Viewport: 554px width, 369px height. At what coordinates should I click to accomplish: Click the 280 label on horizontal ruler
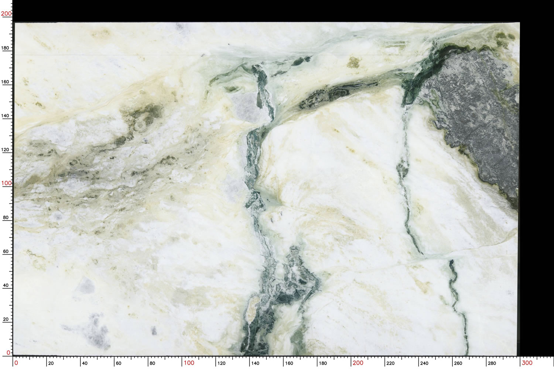click(x=492, y=363)
